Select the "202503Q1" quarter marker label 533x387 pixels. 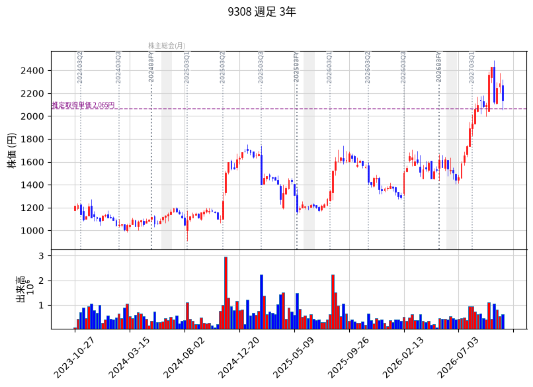[x=186, y=67]
